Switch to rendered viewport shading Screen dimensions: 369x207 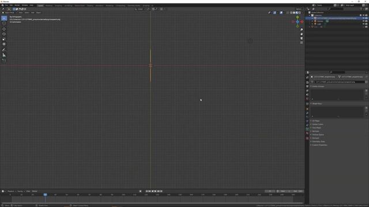pos(300,13)
